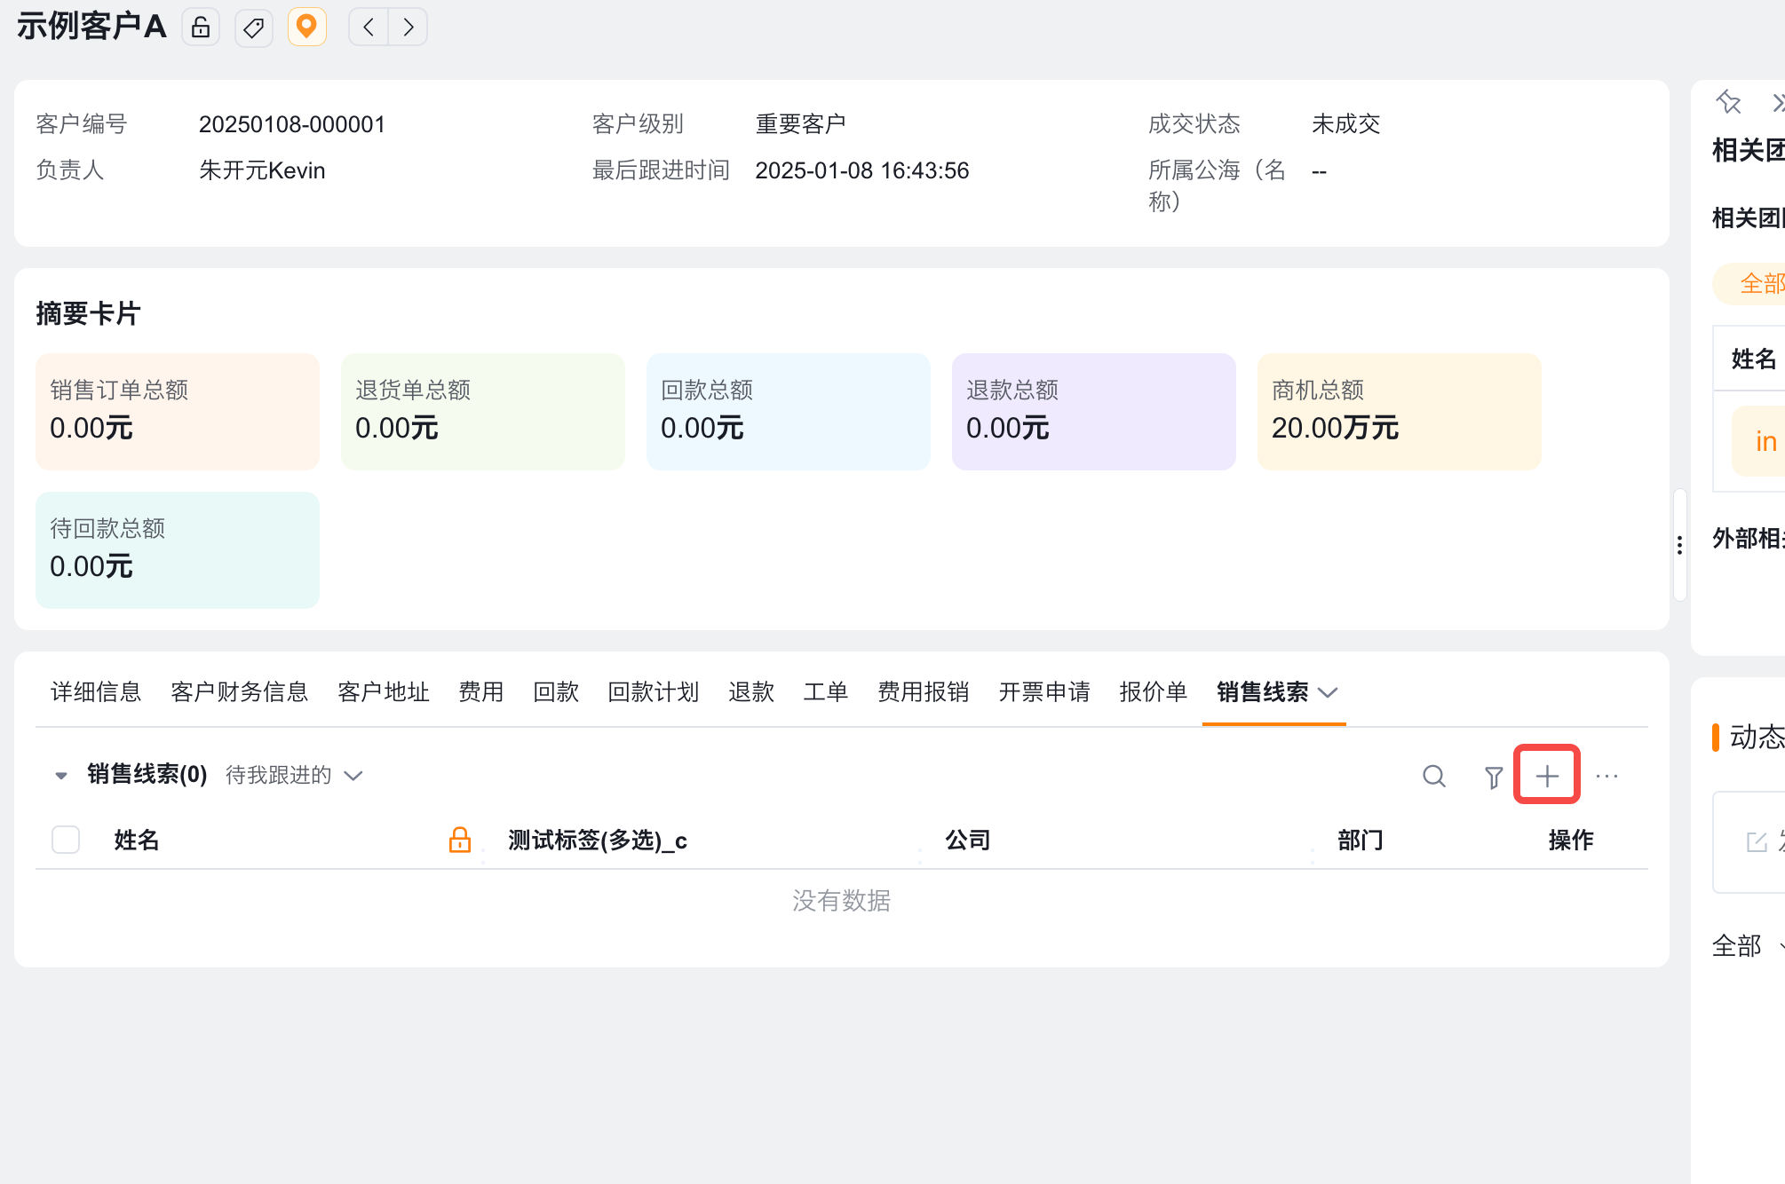
Task: Select the checkbox in the table header
Action: (x=65, y=840)
